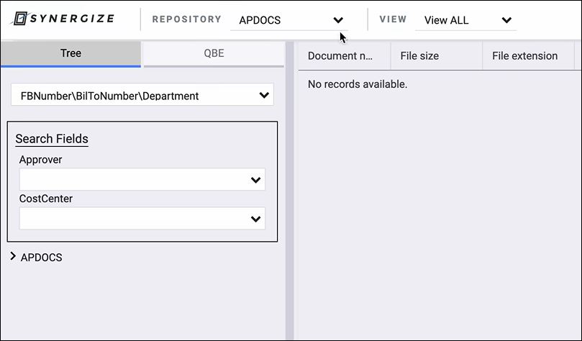Click the Repository dropdown chevron arrow
Image resolution: width=582 pixels, height=341 pixels.
[x=338, y=20]
